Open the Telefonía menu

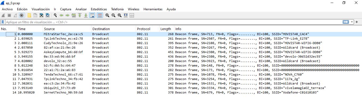click(117, 9)
